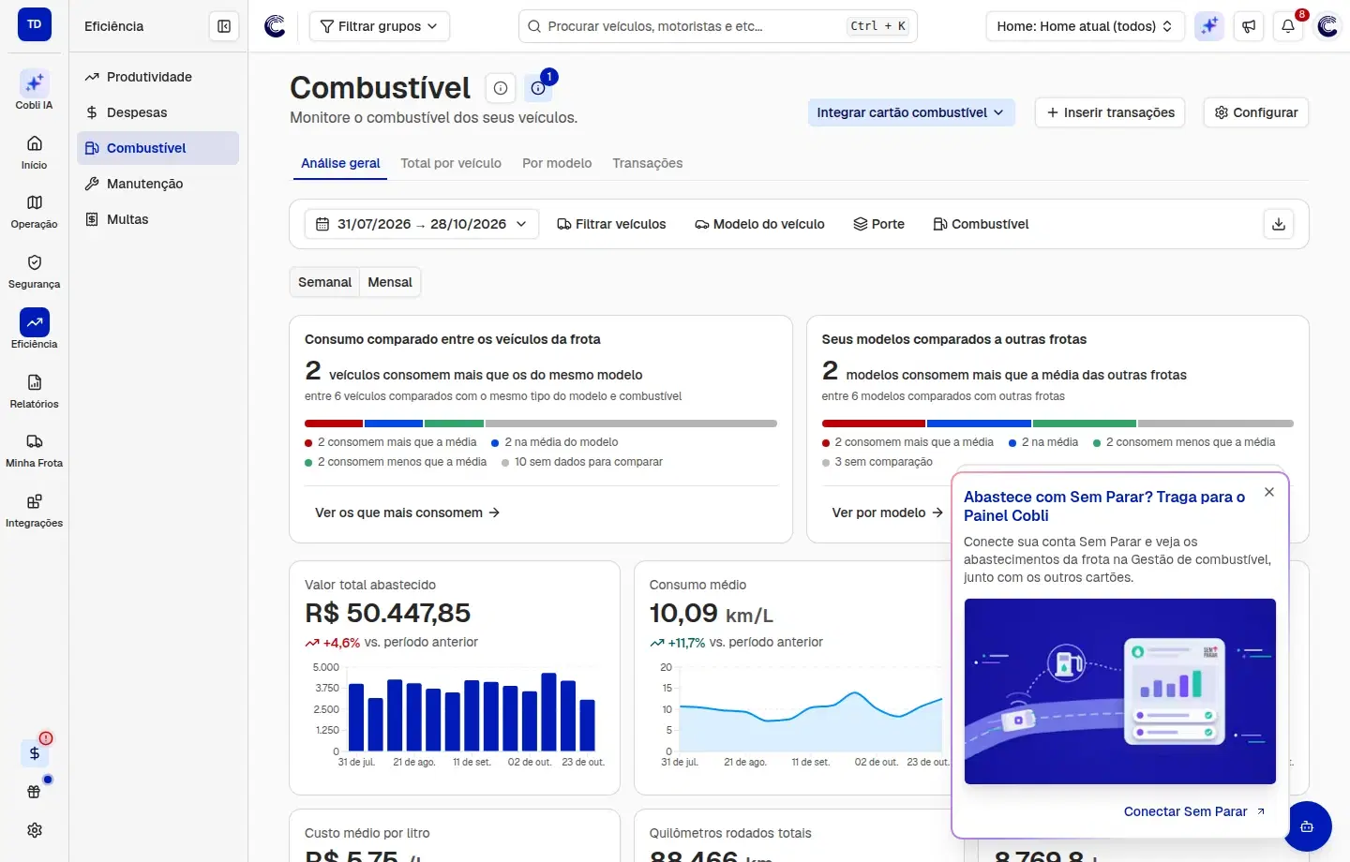This screenshot has height=862, width=1350.
Task: Open Manutenção in Eficiência menu
Action: point(157,184)
